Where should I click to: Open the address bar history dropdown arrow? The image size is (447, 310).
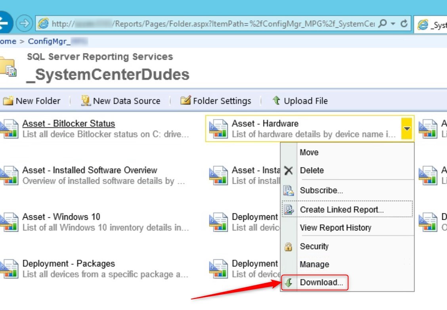pyautogui.click(x=393, y=24)
